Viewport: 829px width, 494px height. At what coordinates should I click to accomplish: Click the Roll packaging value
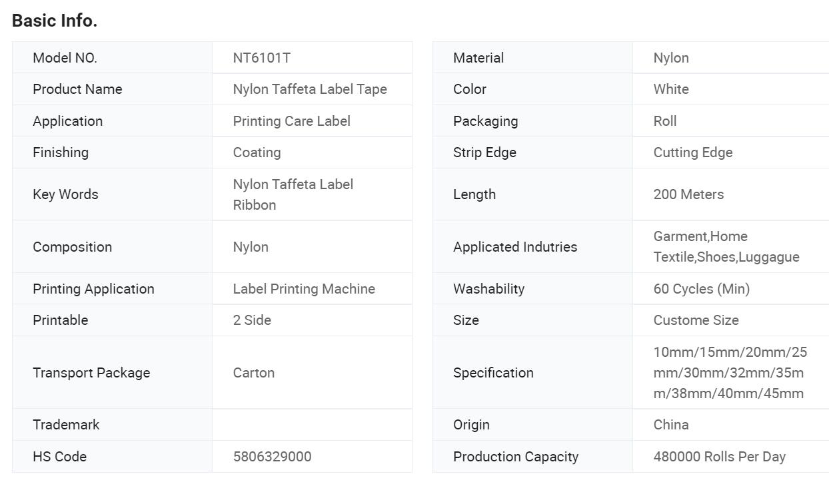pyautogui.click(x=664, y=121)
